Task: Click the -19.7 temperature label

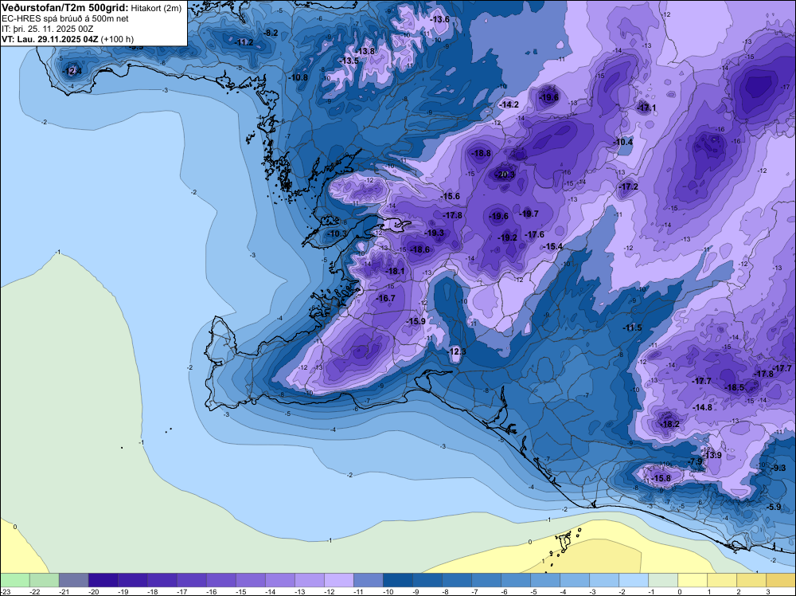Action: coord(529,214)
